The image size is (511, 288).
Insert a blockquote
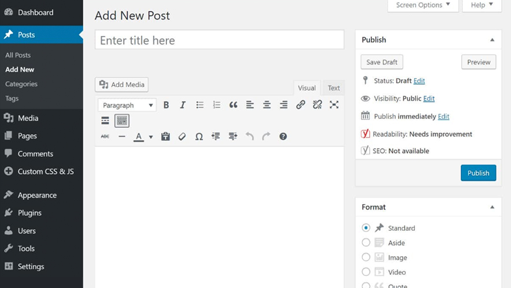click(x=233, y=105)
